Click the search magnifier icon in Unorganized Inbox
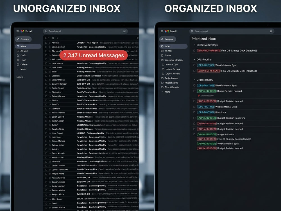 click(46, 31)
